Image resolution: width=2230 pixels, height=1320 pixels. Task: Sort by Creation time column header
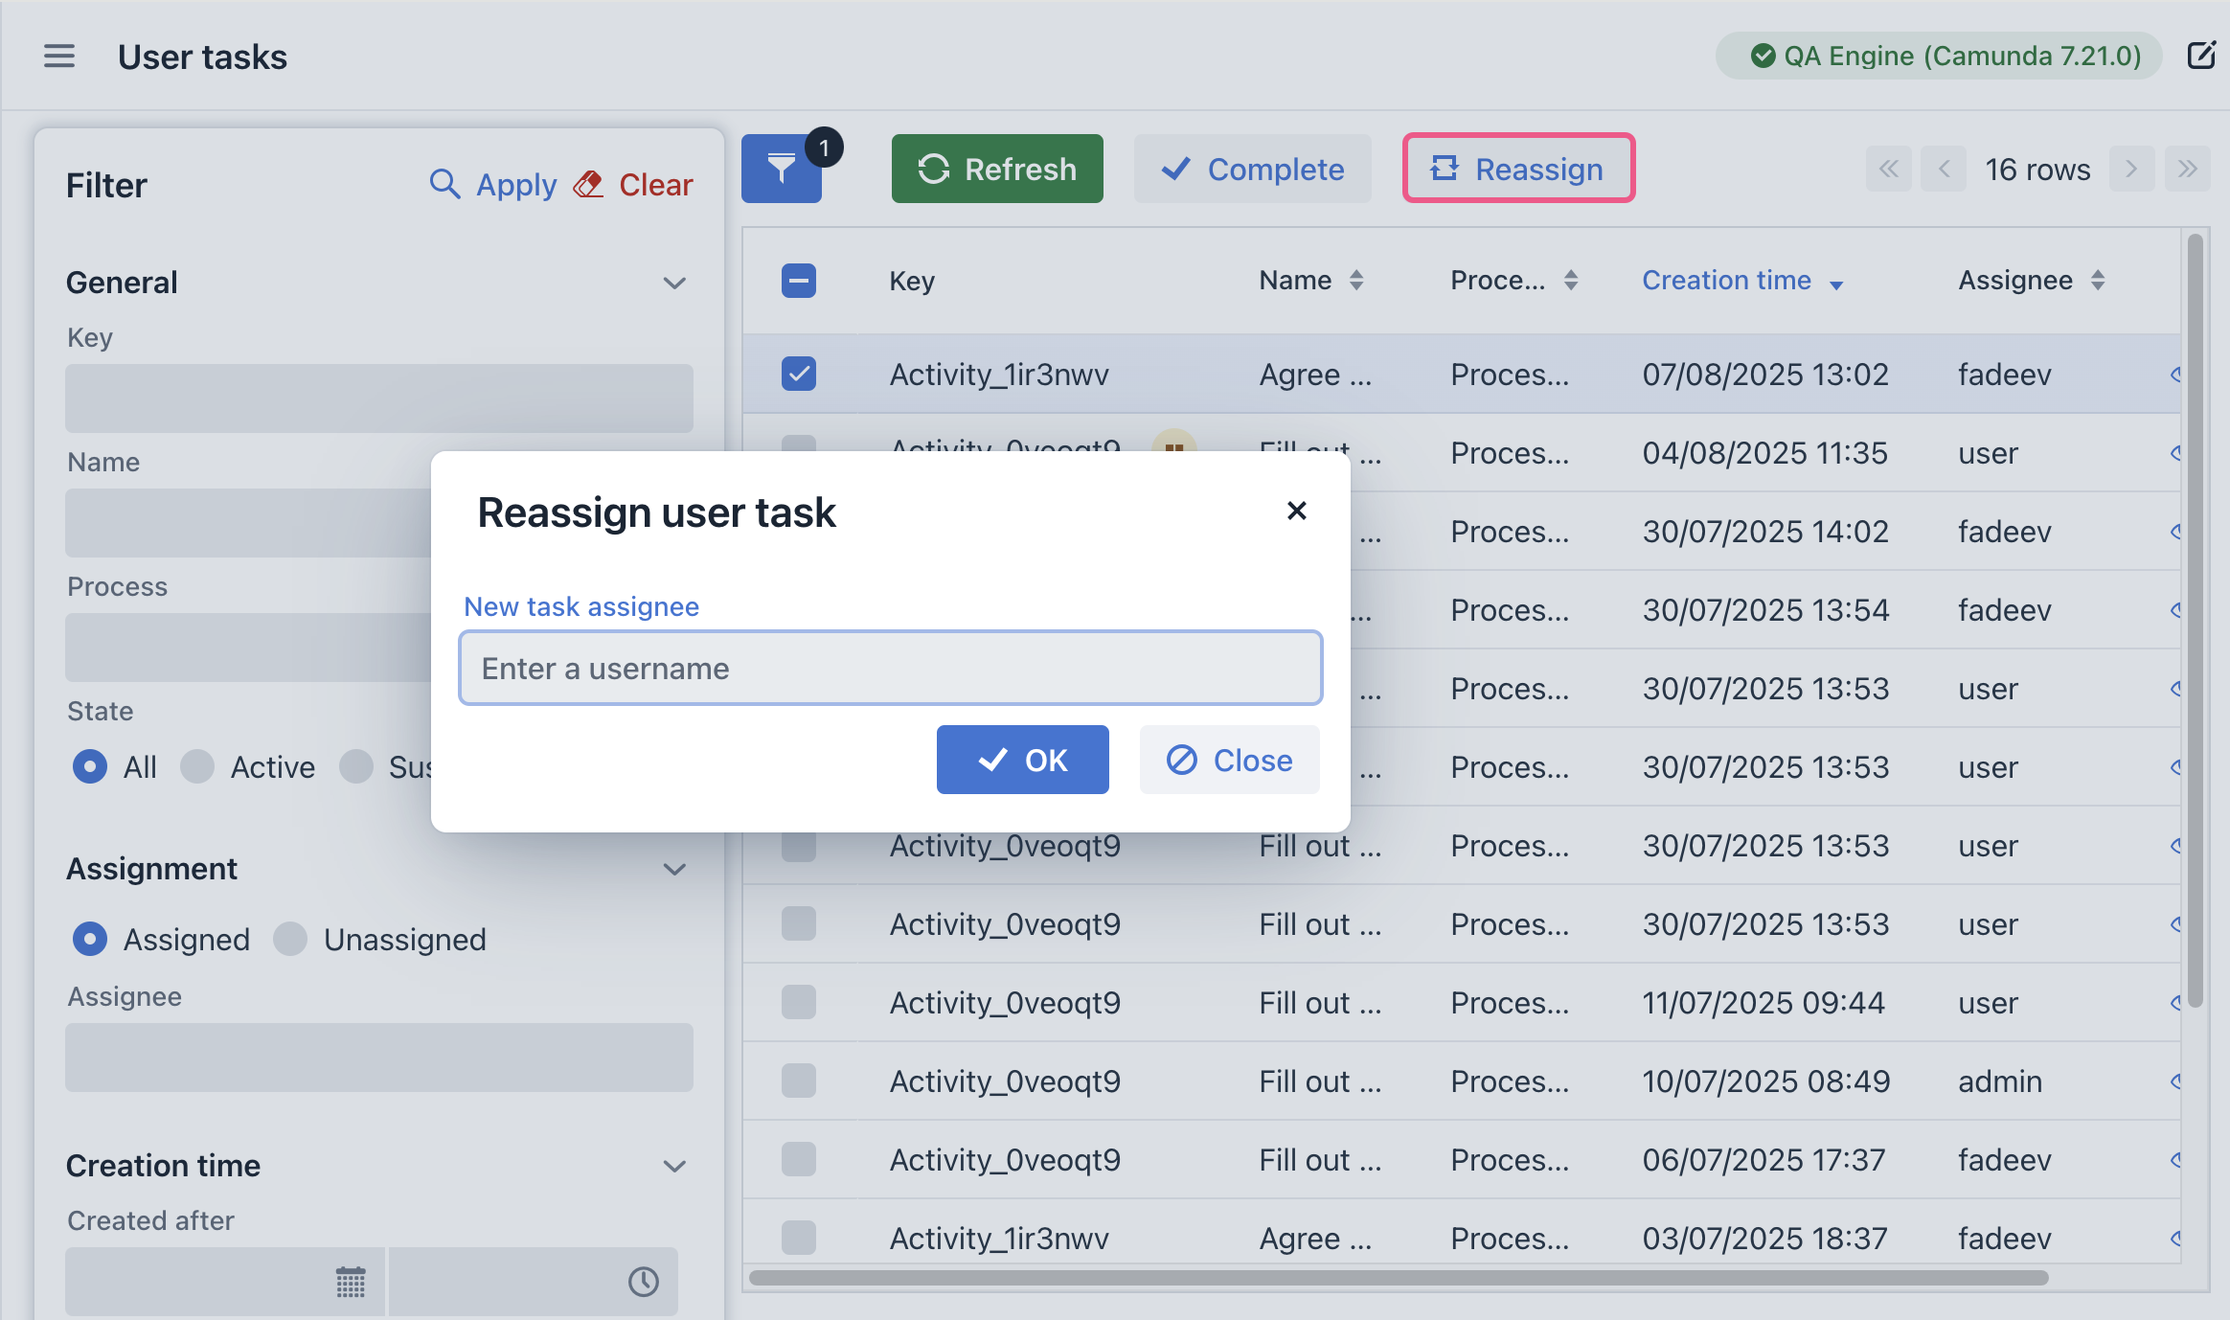coord(1742,281)
